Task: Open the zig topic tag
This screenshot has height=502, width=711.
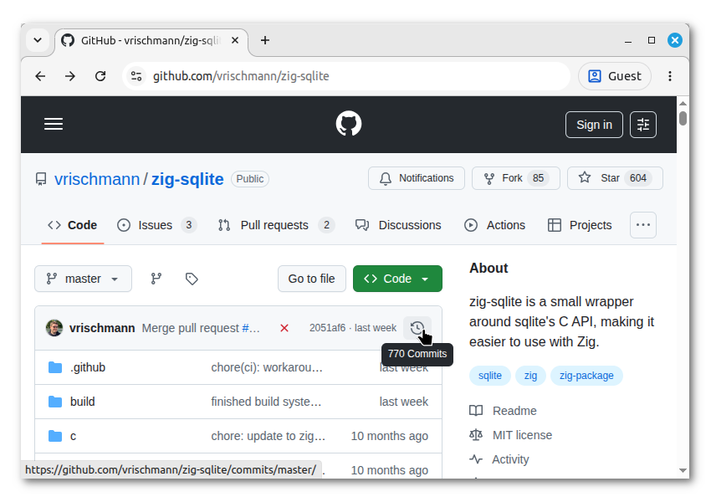Action: (530, 376)
